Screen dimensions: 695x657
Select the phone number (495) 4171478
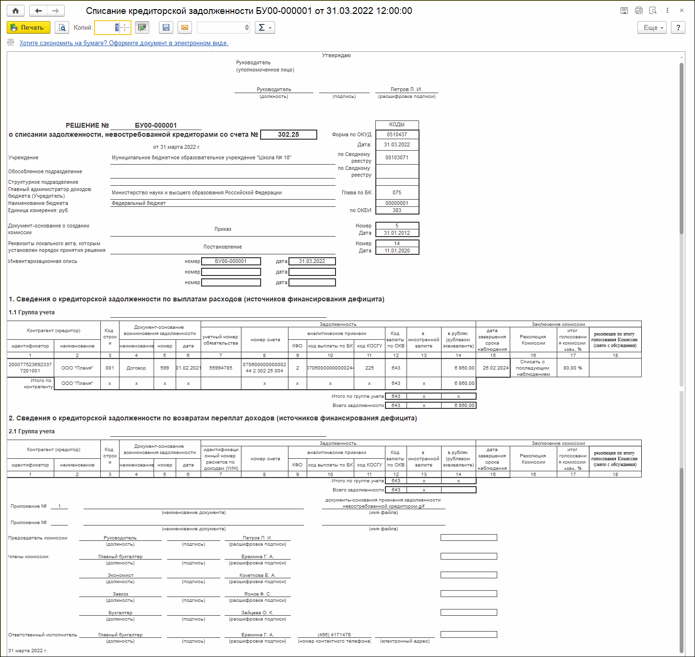tap(334, 635)
